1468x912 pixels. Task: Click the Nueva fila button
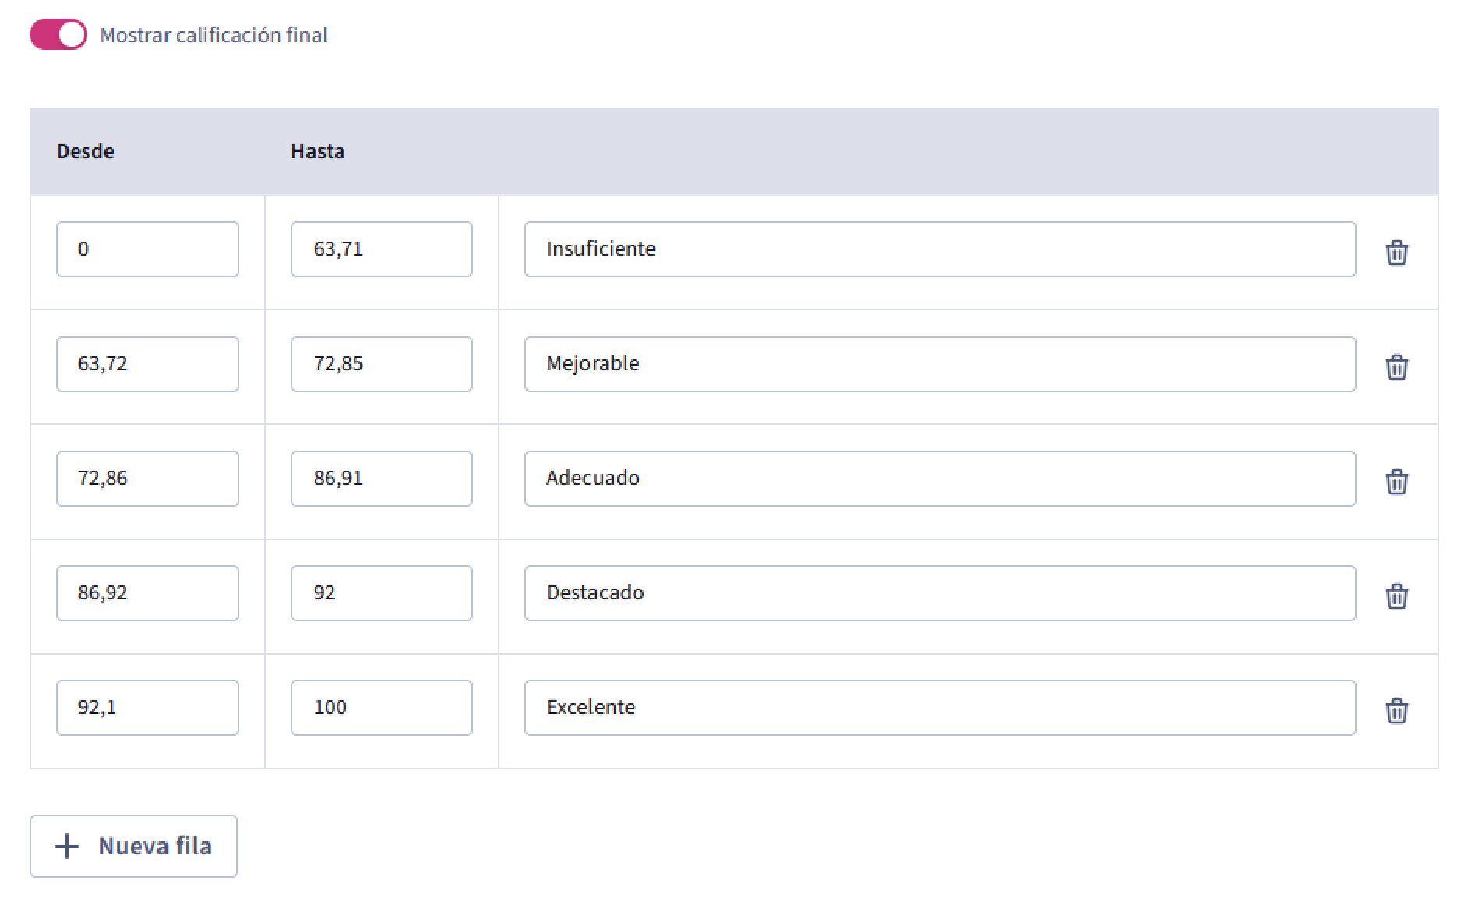click(x=133, y=846)
